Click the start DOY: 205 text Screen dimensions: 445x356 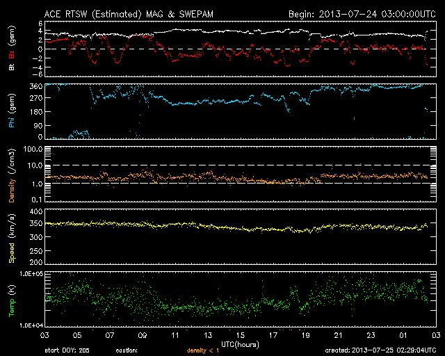coord(67,350)
